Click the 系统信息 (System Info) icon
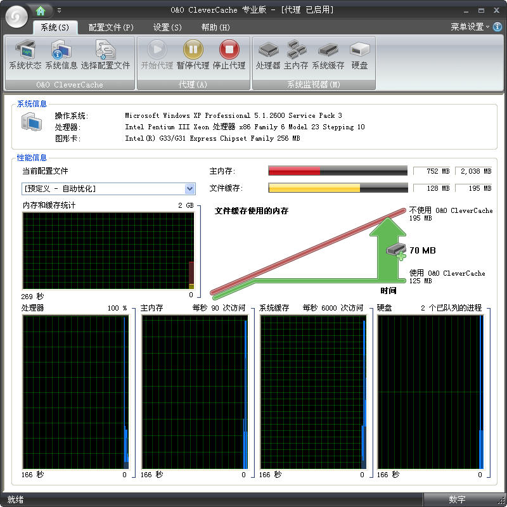Viewport: 507px width, 507px height. [x=61, y=55]
